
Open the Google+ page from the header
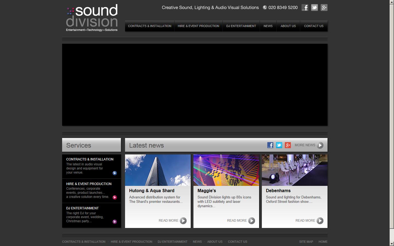pos(324,7)
